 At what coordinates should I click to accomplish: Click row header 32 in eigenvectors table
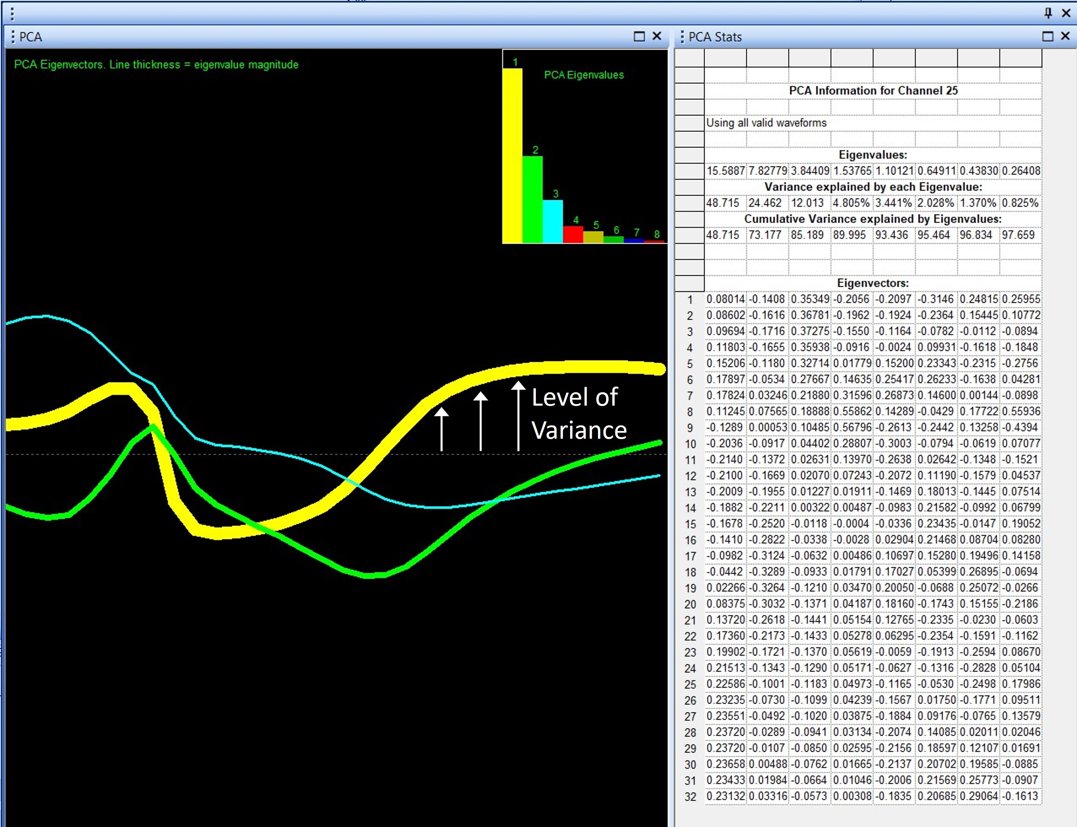click(x=690, y=797)
